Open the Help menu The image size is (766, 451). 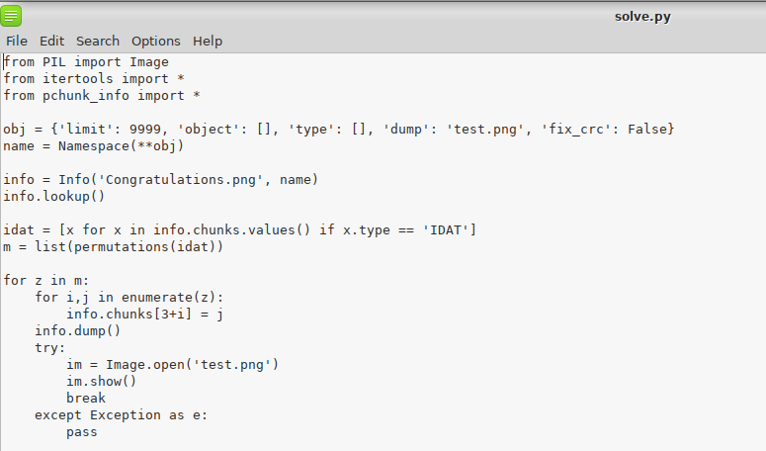(208, 41)
